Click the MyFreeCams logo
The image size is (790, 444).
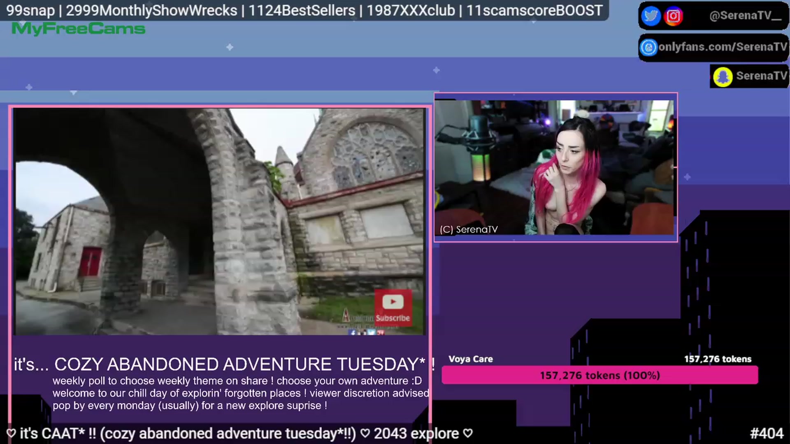78,29
